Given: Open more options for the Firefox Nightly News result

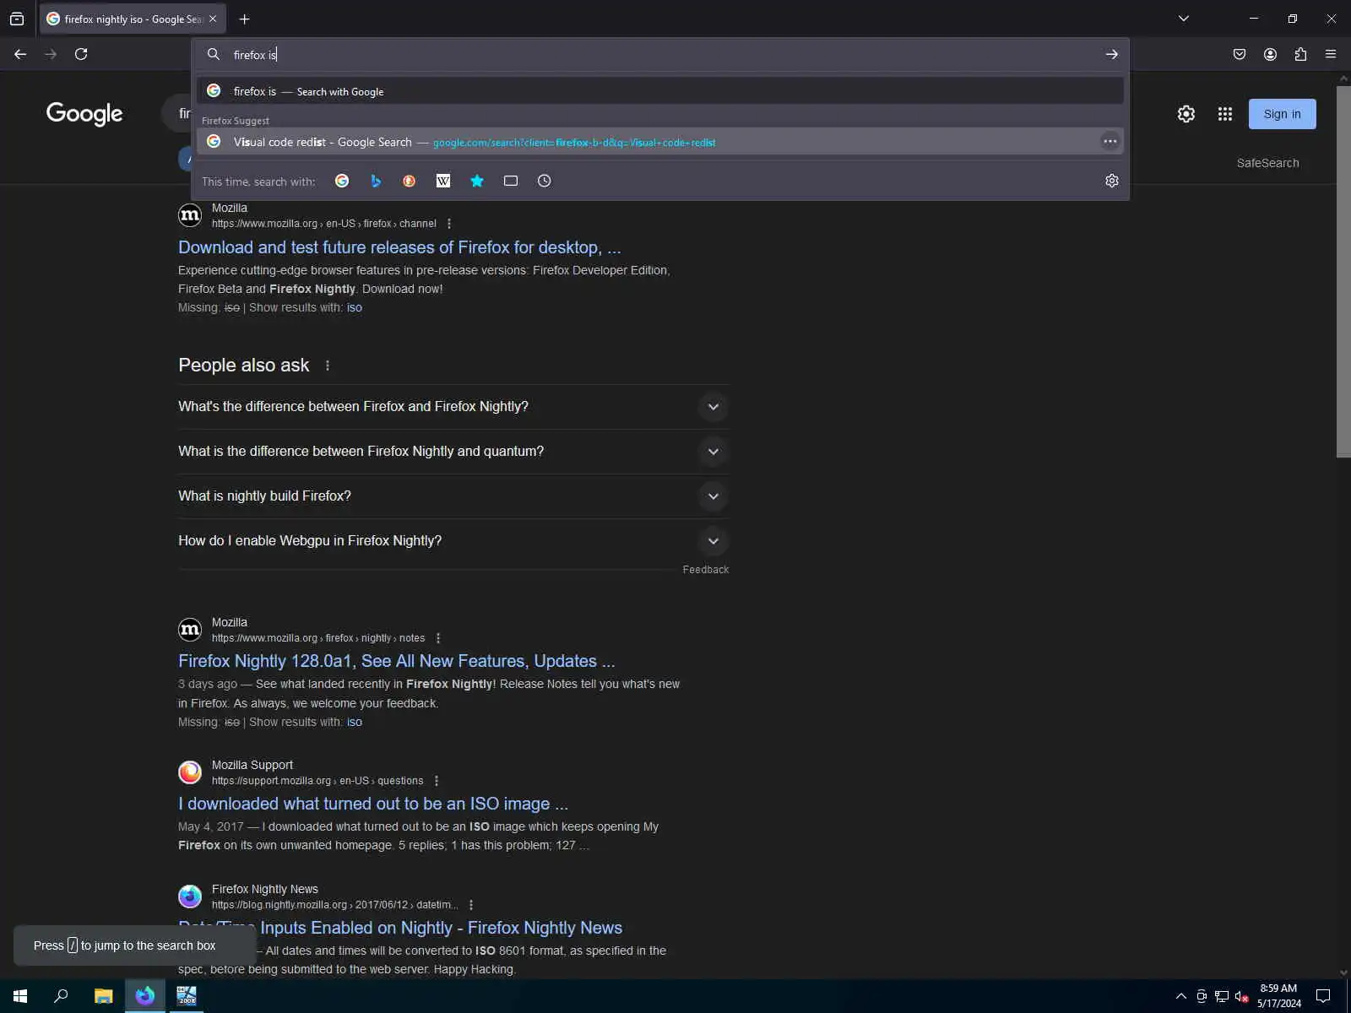Looking at the screenshot, I should coord(470,905).
